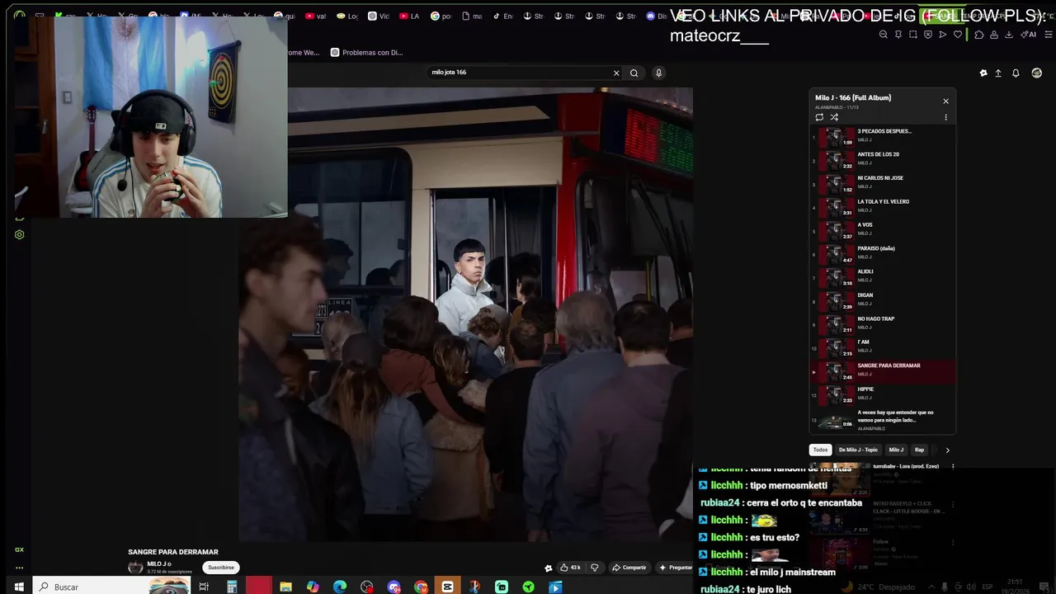Select the 'De Milo J - Topic' chip

tap(858, 450)
